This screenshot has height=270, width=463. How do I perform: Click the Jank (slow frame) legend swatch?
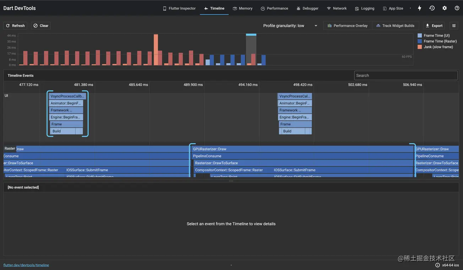point(420,47)
